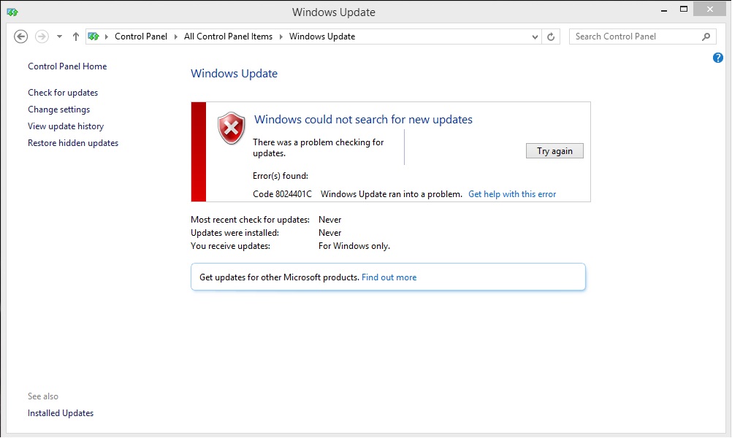732x438 pixels.
Task: Click the Forward navigation arrow
Action: (42, 36)
